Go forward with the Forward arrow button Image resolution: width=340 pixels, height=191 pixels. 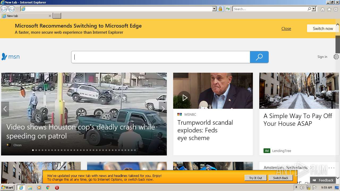coord(11,9)
